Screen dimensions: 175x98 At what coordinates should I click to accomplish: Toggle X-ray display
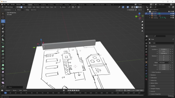pos(132,7)
